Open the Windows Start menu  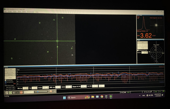click(x=65, y=98)
